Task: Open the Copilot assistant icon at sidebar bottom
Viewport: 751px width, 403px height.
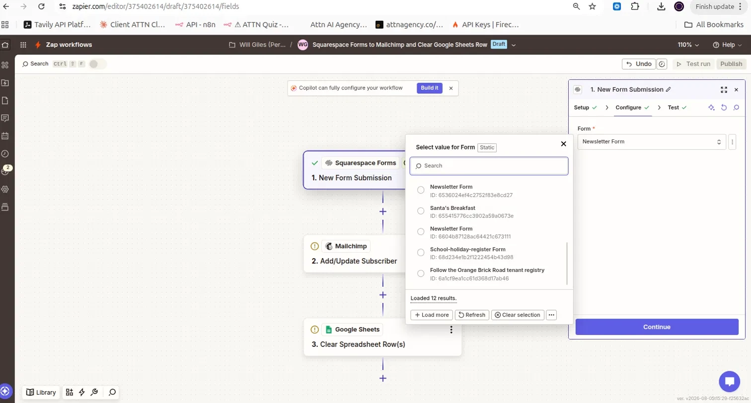Action: [5, 391]
